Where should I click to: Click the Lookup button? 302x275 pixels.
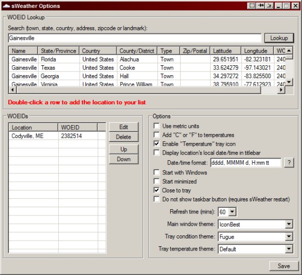click(x=279, y=38)
